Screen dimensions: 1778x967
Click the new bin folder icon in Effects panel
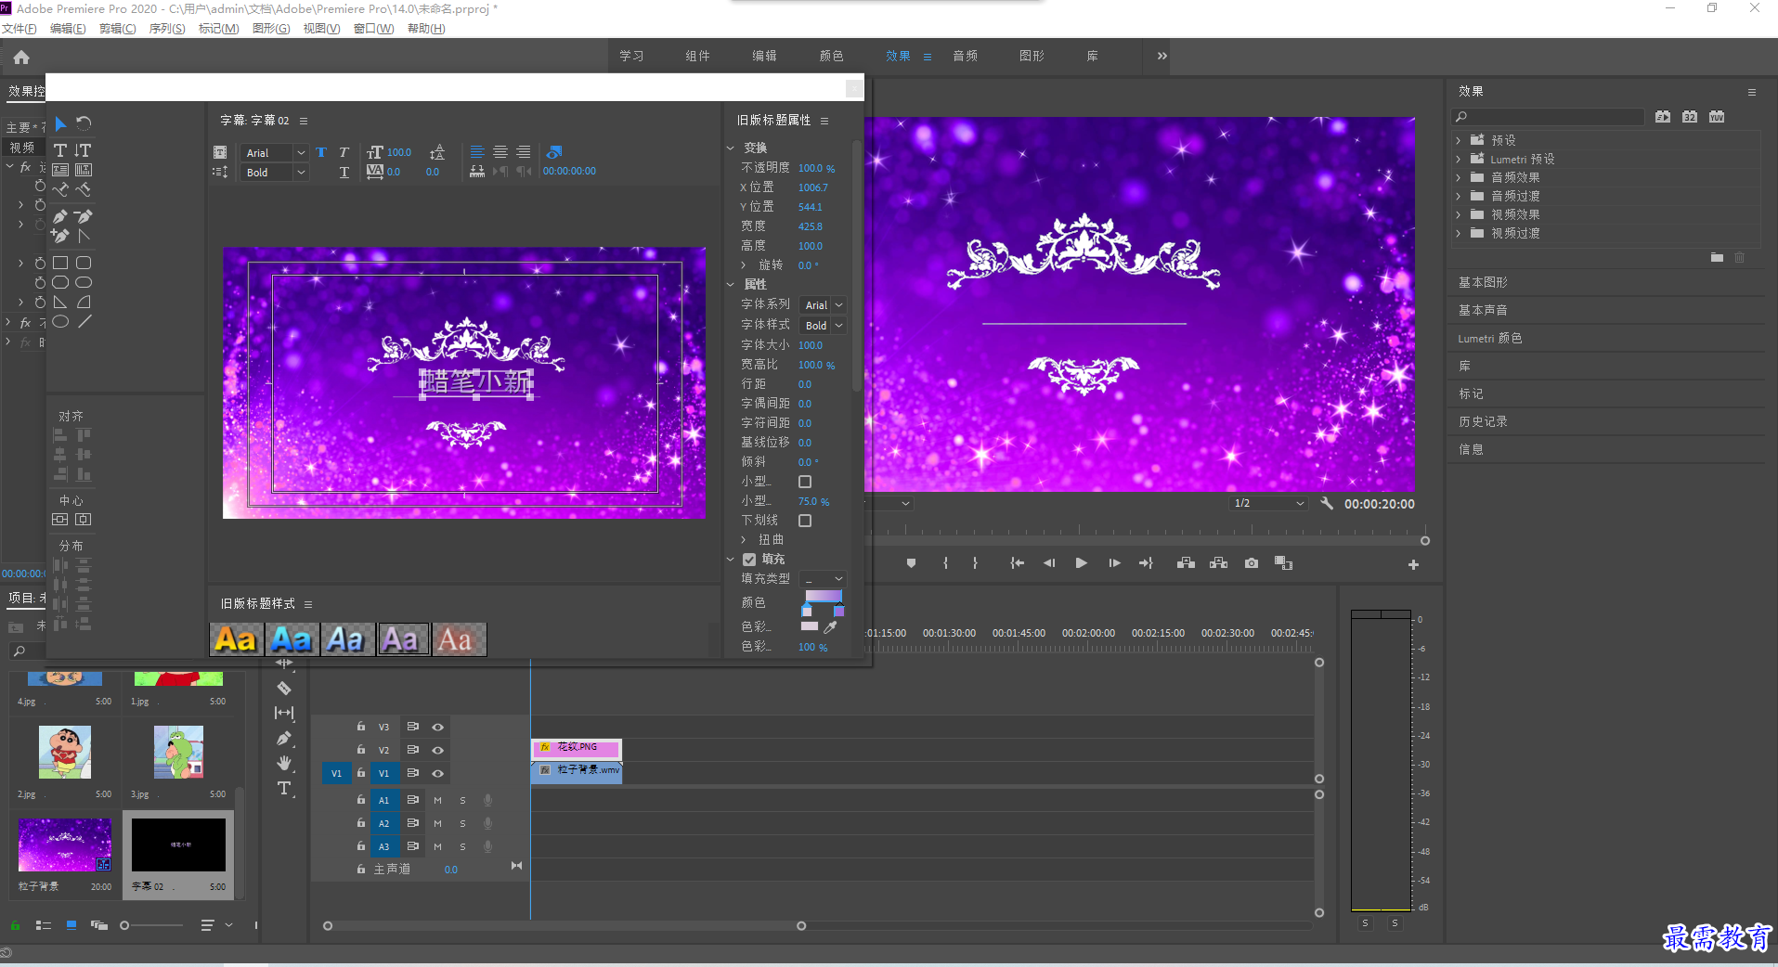pos(1717,257)
